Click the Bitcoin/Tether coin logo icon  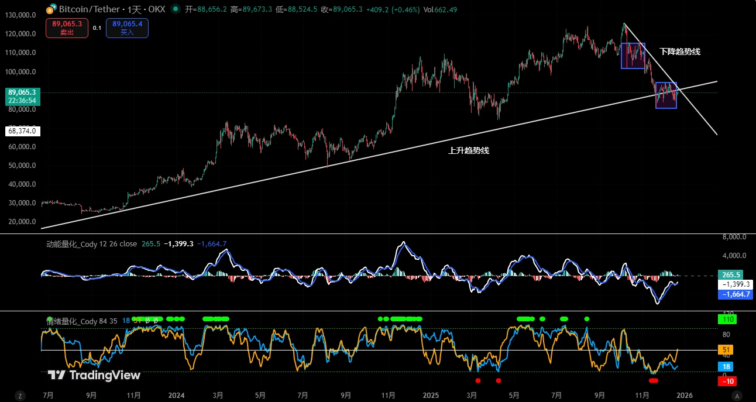51,10
